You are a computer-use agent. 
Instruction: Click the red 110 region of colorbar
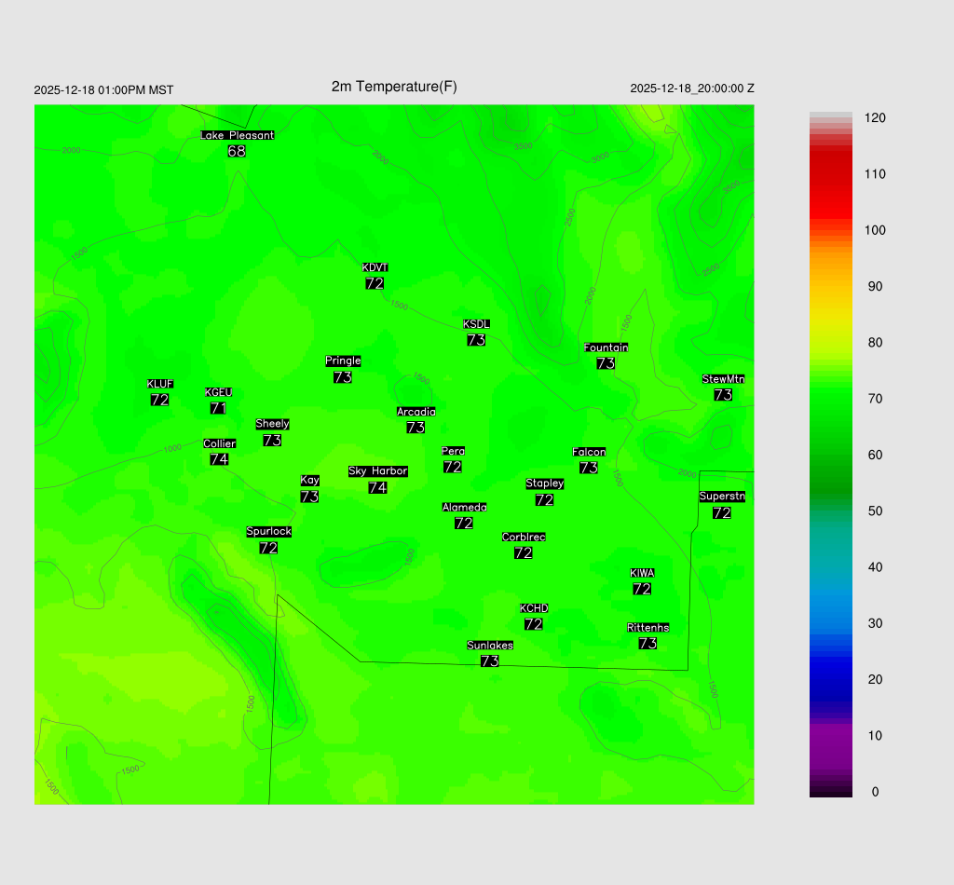click(830, 174)
